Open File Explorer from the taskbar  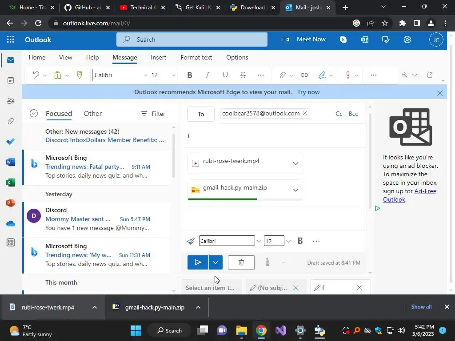click(x=241, y=330)
